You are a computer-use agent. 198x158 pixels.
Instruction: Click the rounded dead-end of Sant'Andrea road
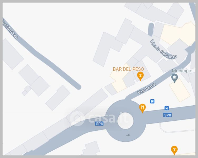79,87
